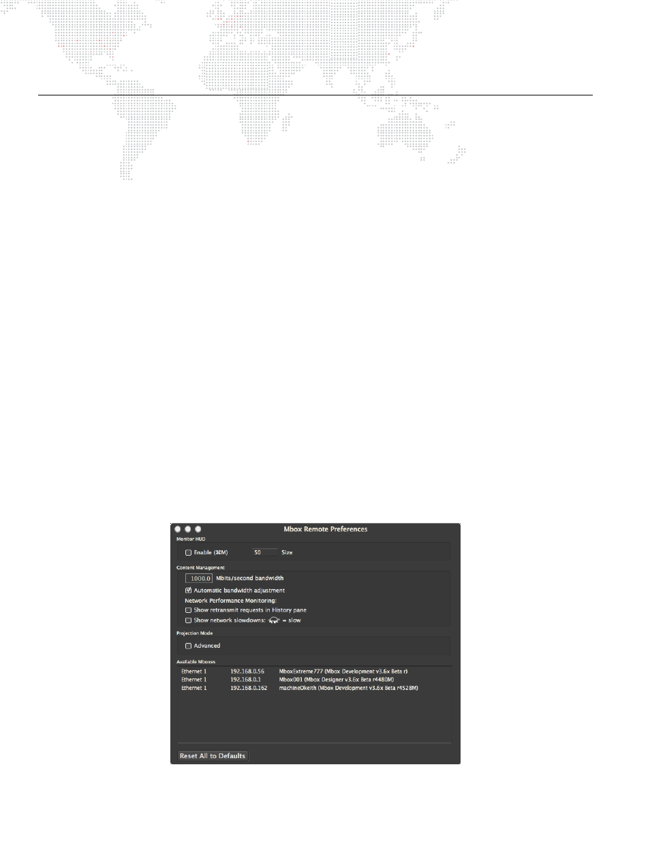Uncheck Automatic bandwidth adjustment
The image size is (650, 842).
coord(188,590)
